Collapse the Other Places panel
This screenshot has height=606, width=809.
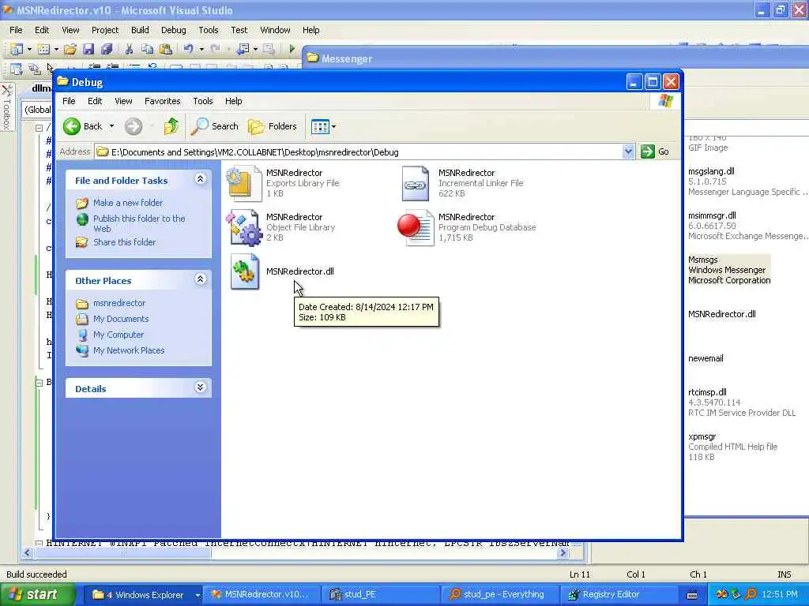(200, 279)
